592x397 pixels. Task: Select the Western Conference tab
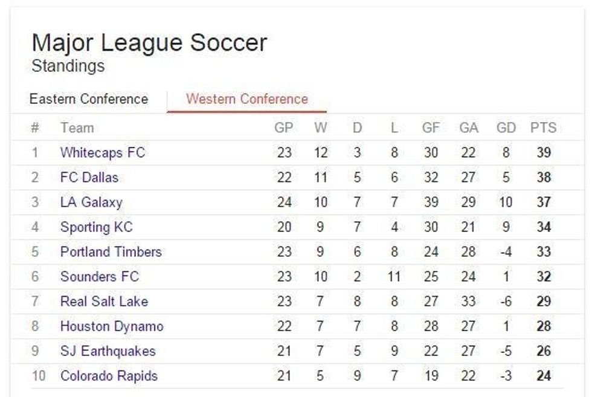pos(246,99)
